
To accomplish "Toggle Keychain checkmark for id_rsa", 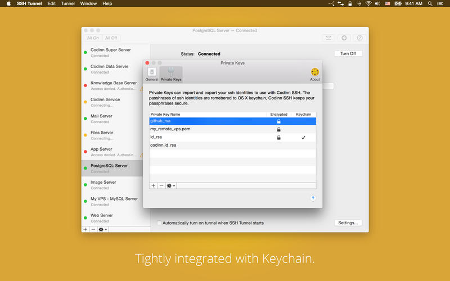I will (x=303, y=137).
